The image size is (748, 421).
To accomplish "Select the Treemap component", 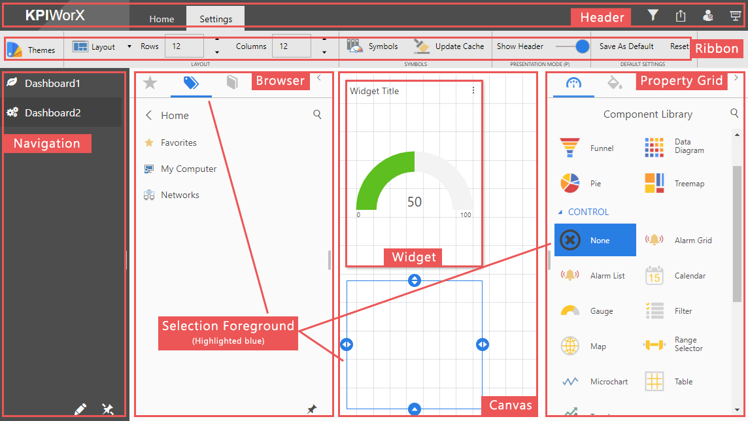I will coord(674,184).
